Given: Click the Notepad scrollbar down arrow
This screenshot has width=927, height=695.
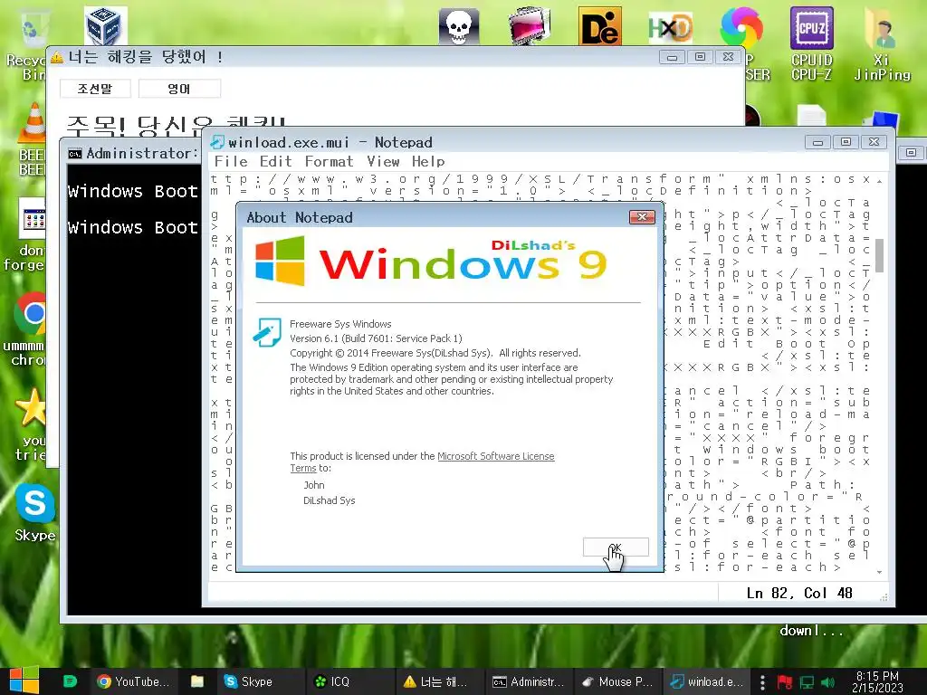Looking at the screenshot, I should click(x=879, y=572).
